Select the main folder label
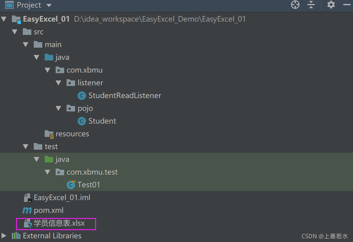Image resolution: width=353 pixels, height=242 pixels. tap(53, 45)
